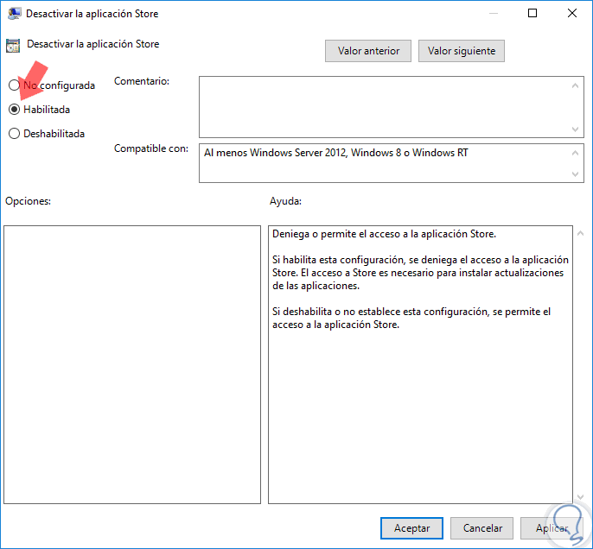
Task: Maximize the dialog window
Action: (x=532, y=13)
